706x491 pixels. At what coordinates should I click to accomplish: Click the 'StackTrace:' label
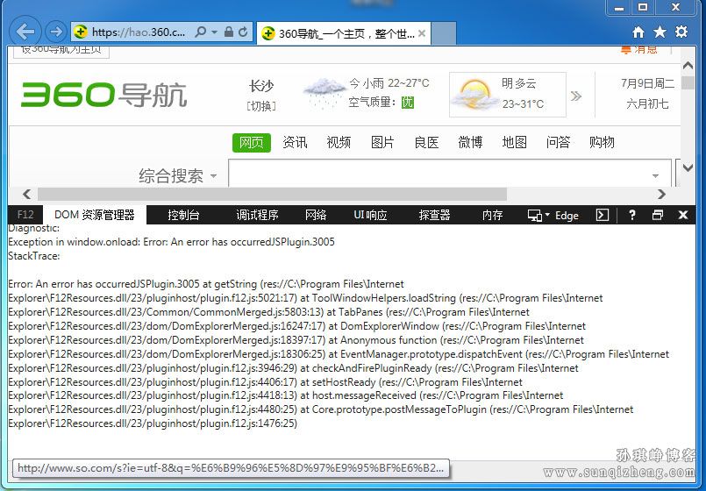[34, 256]
